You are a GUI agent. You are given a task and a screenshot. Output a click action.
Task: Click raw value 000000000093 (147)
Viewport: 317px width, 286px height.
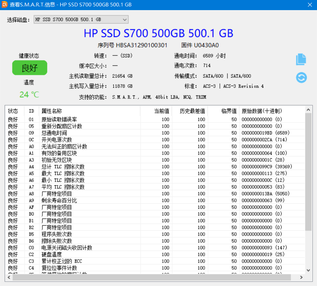pos(264,248)
